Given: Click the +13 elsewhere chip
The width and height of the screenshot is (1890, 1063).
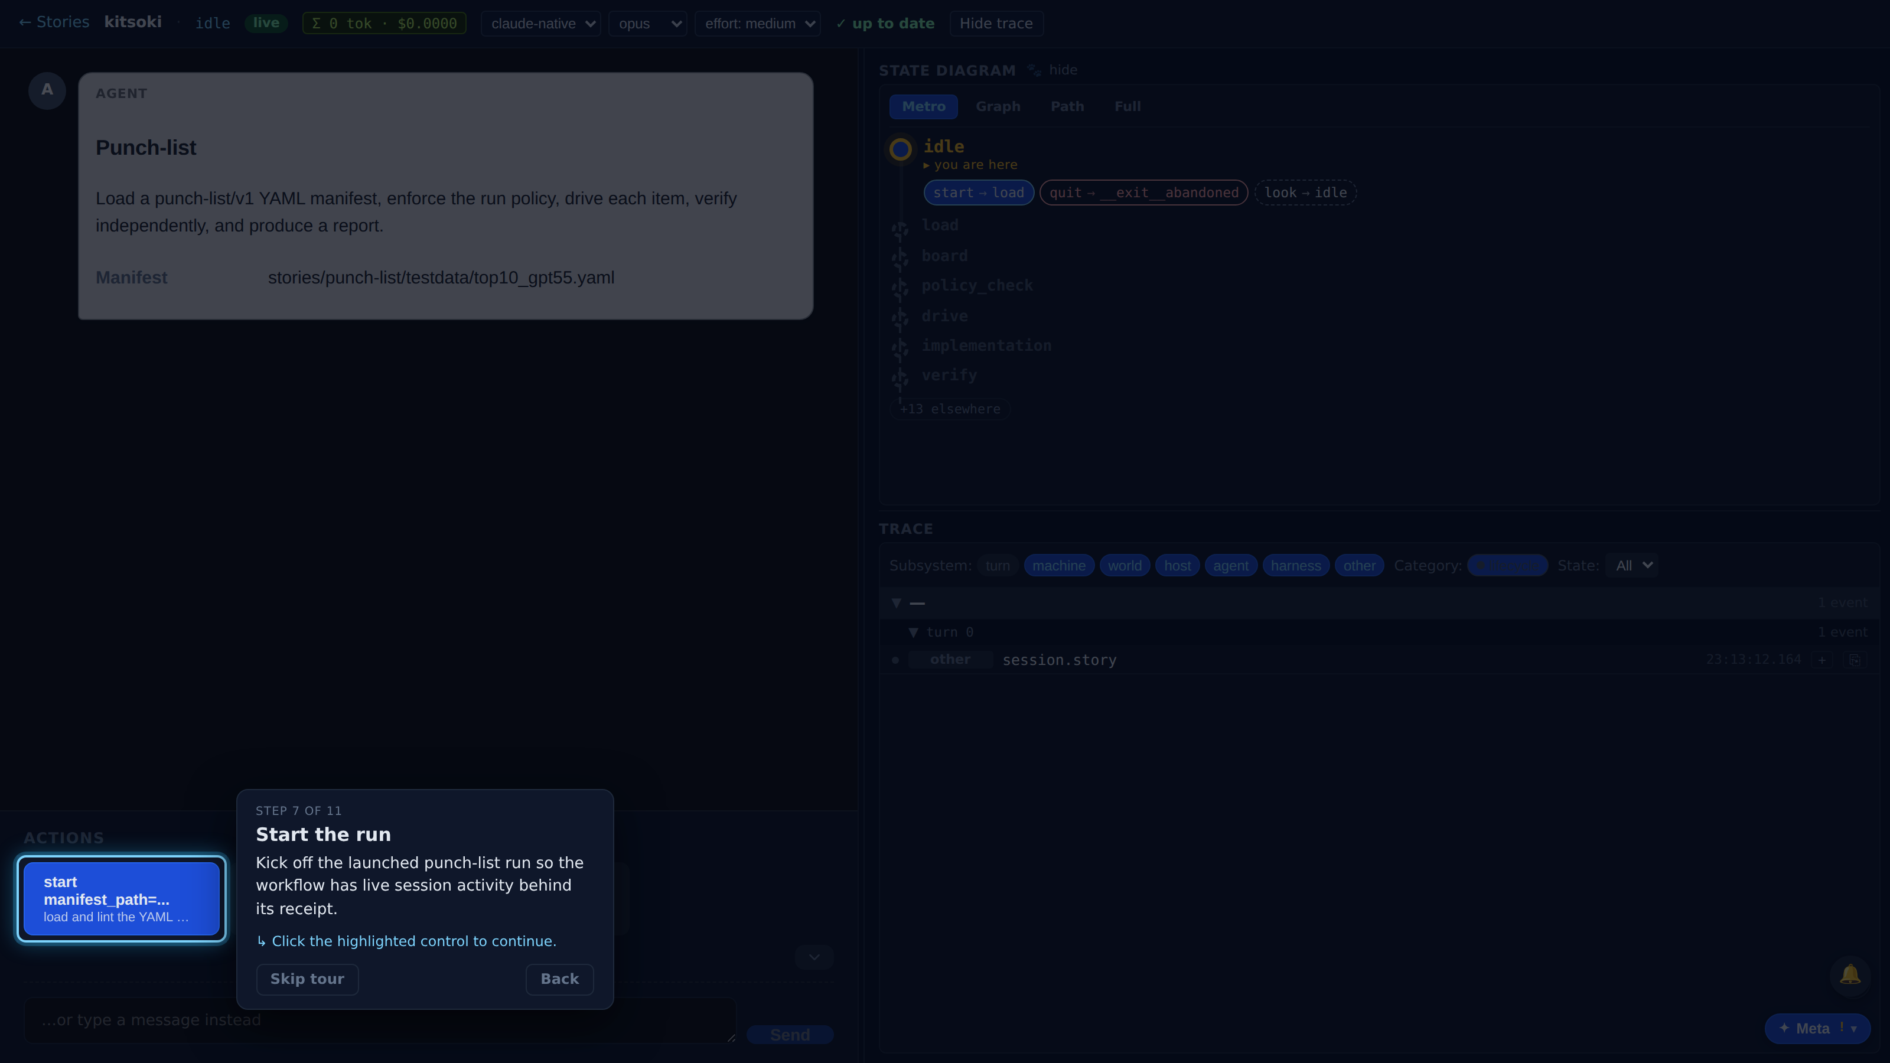Looking at the screenshot, I should pyautogui.click(x=949, y=409).
